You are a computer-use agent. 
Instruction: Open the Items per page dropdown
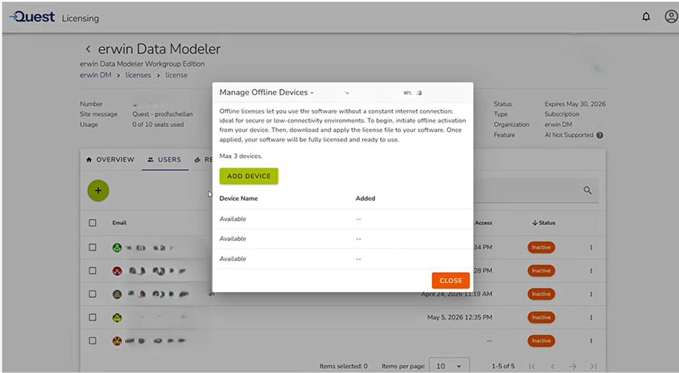[x=449, y=366]
